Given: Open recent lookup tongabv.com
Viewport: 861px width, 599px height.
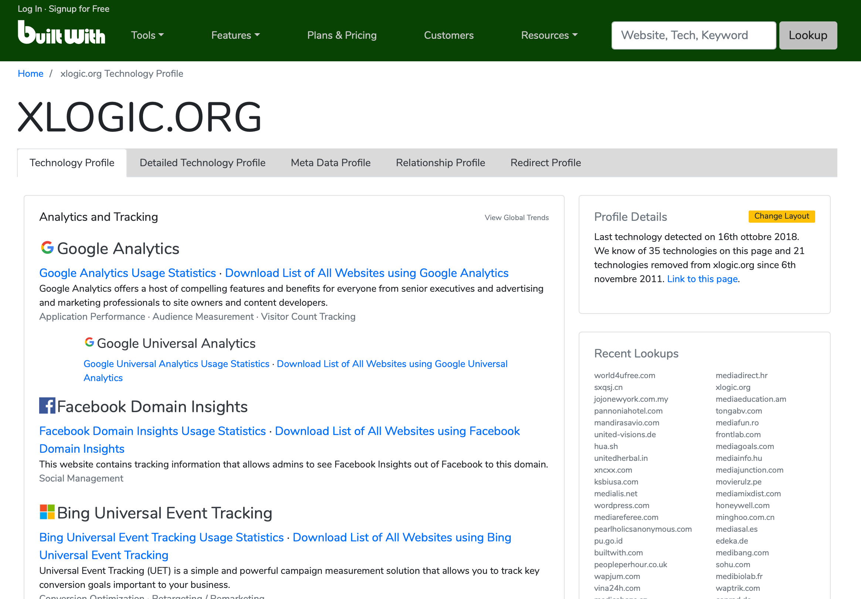Looking at the screenshot, I should point(739,411).
